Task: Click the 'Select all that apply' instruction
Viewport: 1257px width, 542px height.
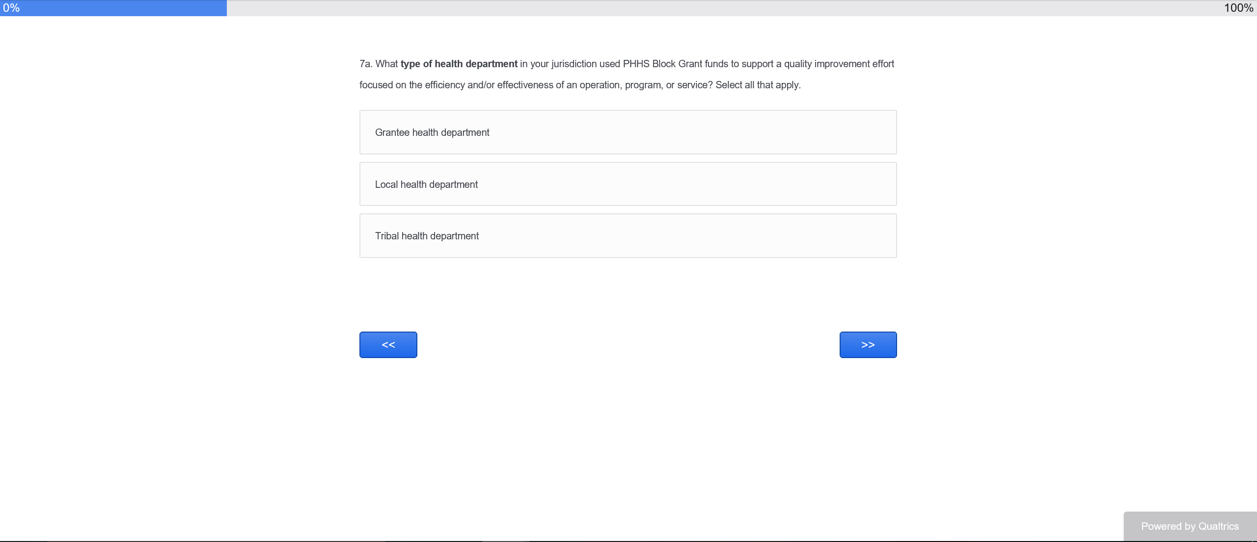Action: click(758, 85)
